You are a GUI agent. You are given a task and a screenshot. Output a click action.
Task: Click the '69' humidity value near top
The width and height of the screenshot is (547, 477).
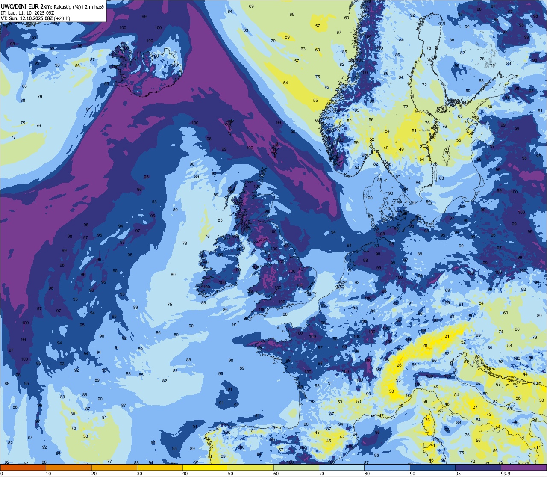tap(251, 6)
